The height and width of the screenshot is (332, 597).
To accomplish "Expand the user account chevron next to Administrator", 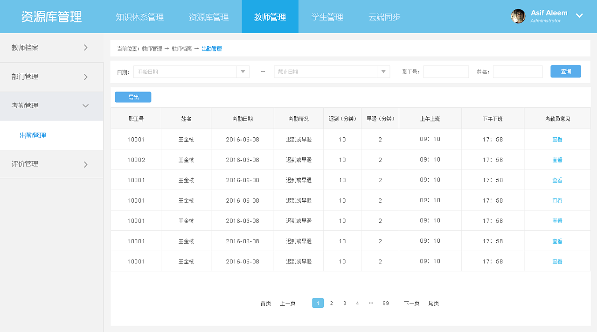I will pyautogui.click(x=579, y=15).
